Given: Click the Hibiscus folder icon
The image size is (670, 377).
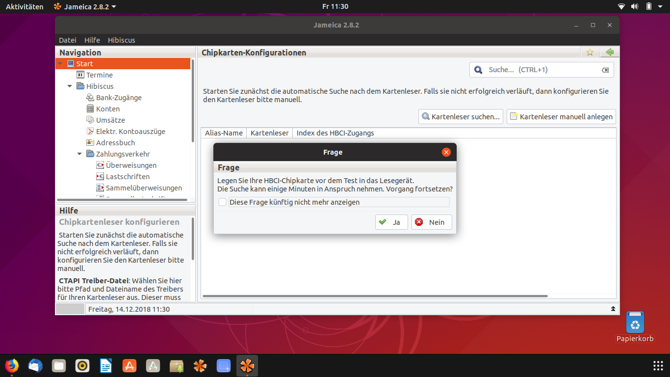Looking at the screenshot, I should [x=80, y=86].
